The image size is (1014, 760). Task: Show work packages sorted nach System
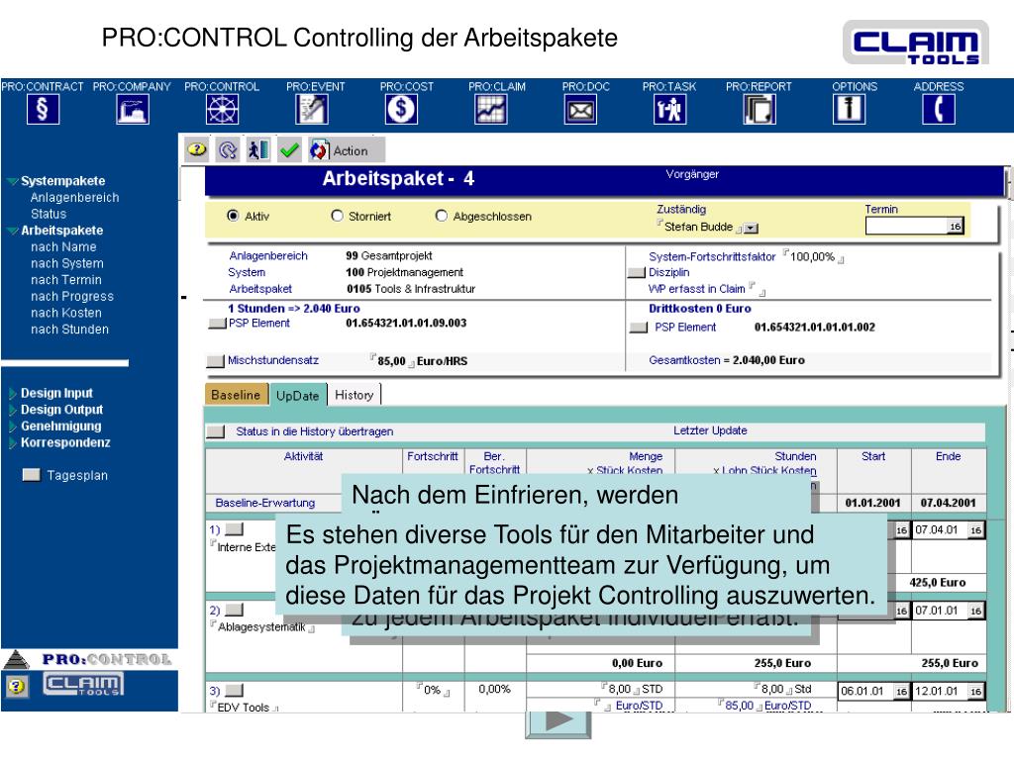[x=67, y=263]
